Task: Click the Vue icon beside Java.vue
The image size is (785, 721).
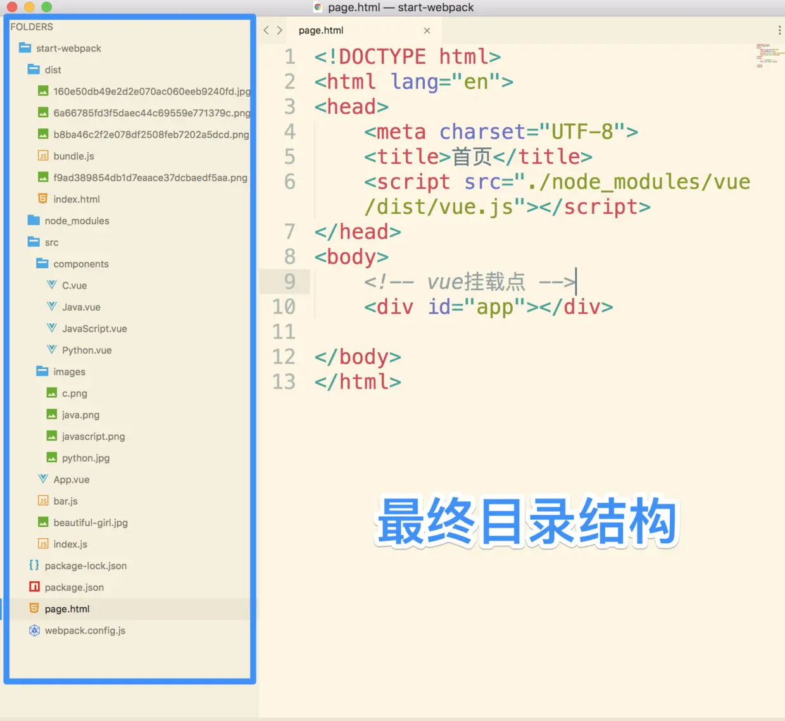Action: [52, 307]
